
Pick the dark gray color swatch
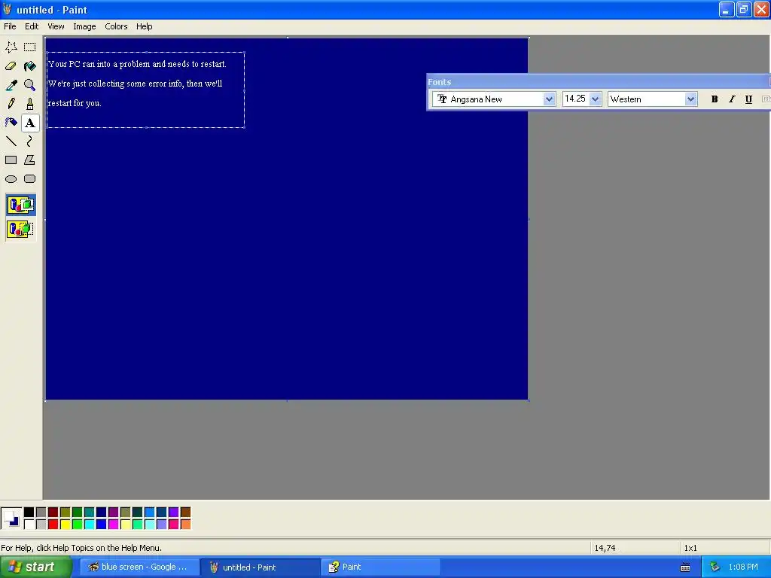[x=41, y=513]
